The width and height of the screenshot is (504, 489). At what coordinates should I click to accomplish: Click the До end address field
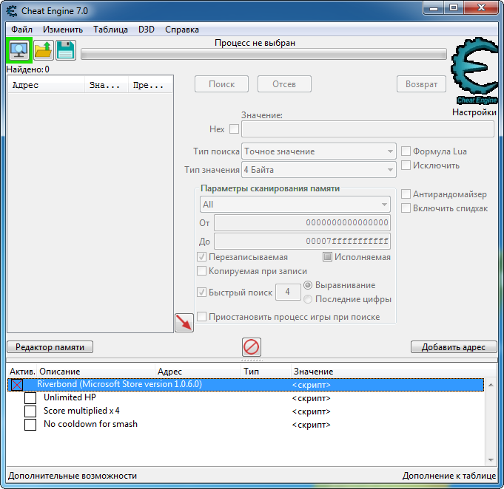tap(303, 241)
